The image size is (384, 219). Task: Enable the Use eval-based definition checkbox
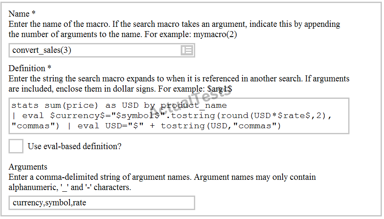pos(16,146)
